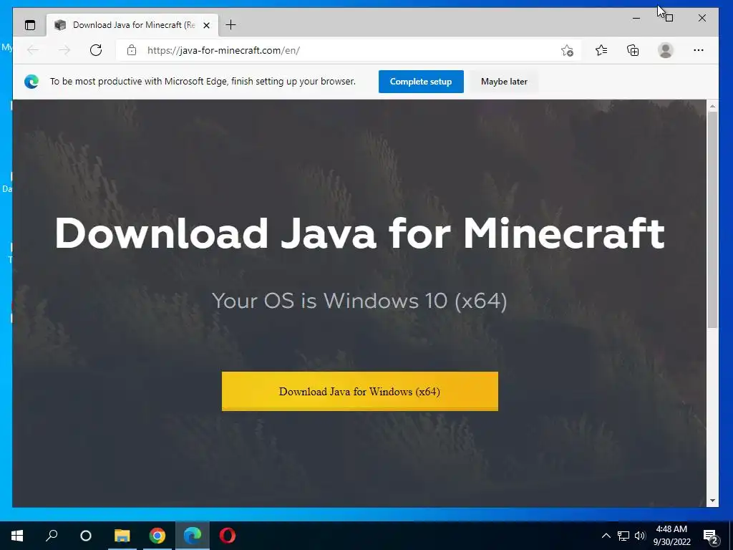Screen dimensions: 733x550
Task: Launch Opera browser from taskbar
Action: pos(227,536)
